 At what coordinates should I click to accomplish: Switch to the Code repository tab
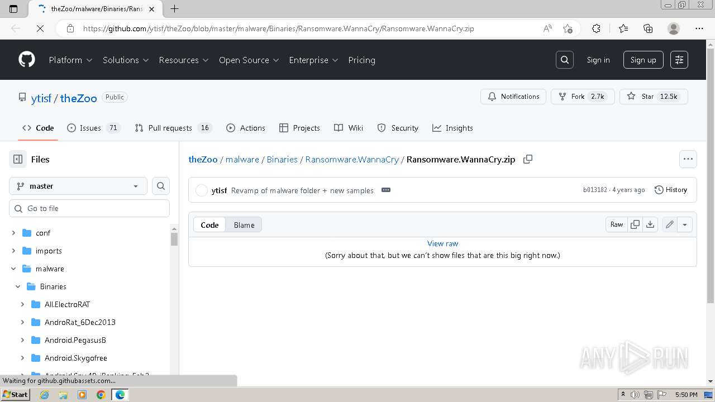click(x=38, y=128)
